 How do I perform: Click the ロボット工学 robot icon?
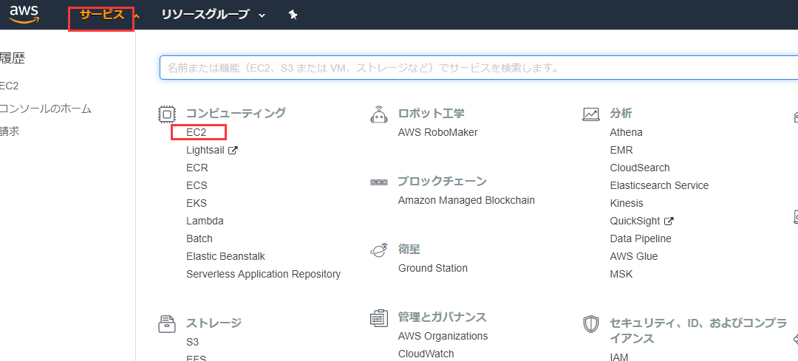click(x=378, y=114)
